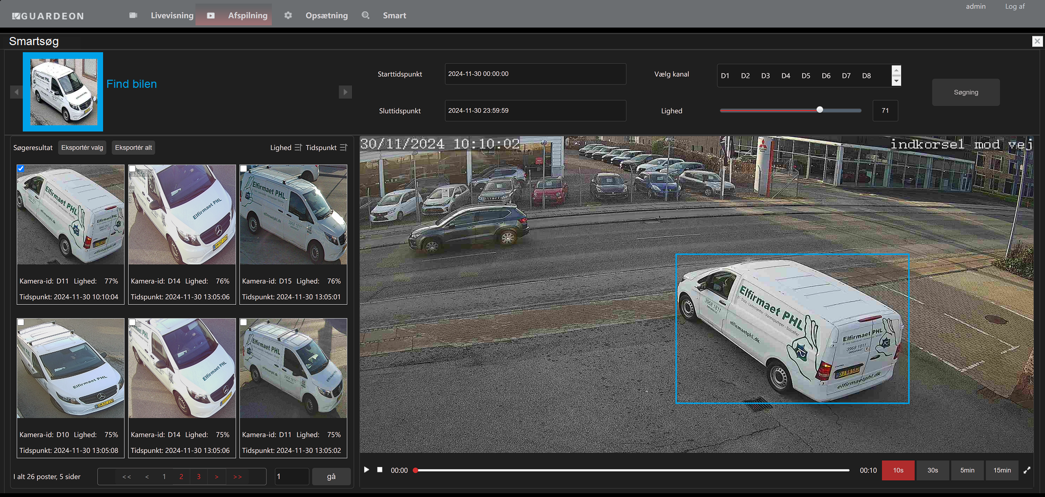Select 5min clip duration
The height and width of the screenshot is (497, 1045).
click(968, 470)
